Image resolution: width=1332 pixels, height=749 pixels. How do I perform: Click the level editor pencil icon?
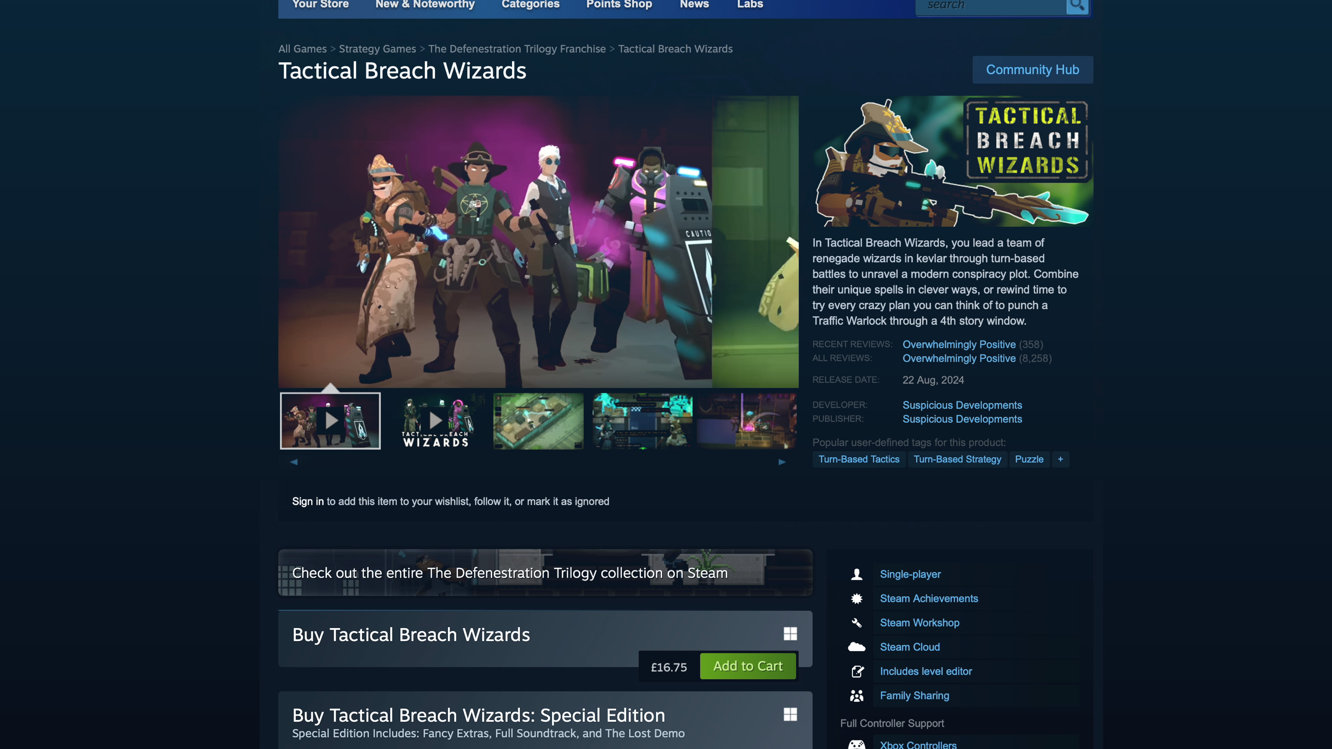(x=856, y=671)
